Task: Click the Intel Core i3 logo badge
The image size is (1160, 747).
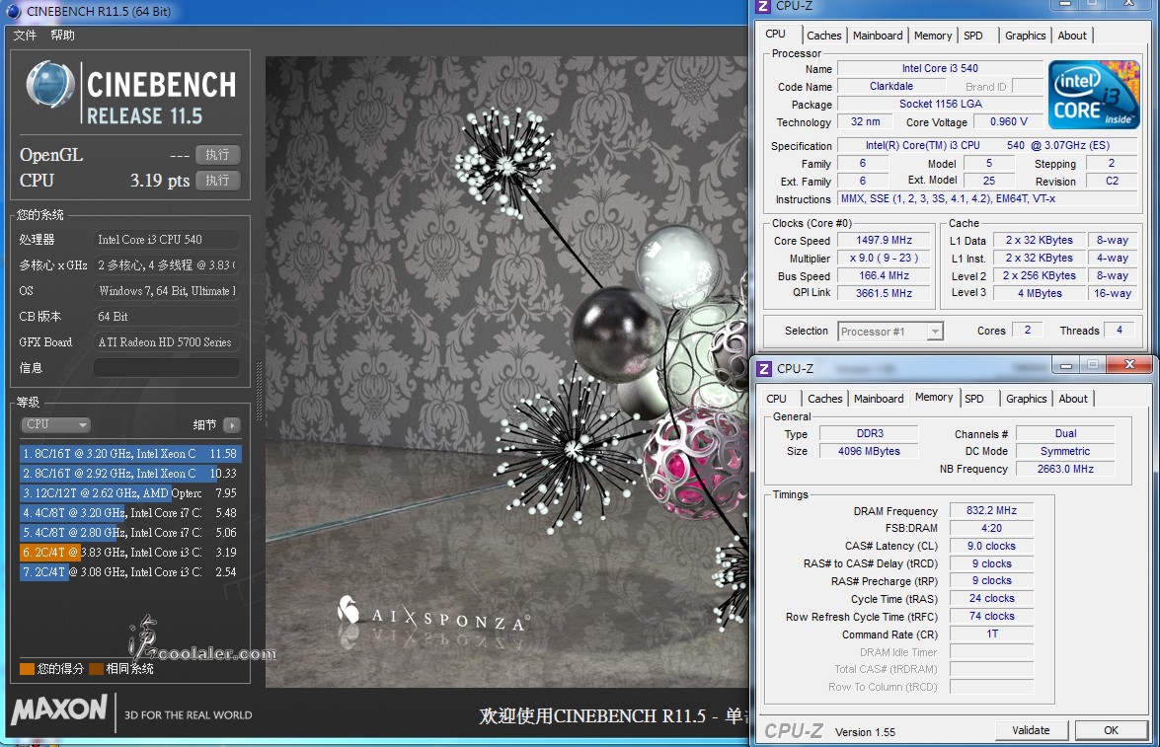Action: pyautogui.click(x=1094, y=95)
